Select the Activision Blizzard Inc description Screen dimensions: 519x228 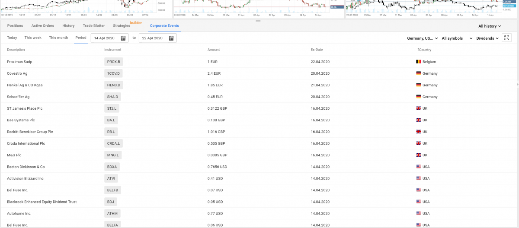tap(25, 178)
